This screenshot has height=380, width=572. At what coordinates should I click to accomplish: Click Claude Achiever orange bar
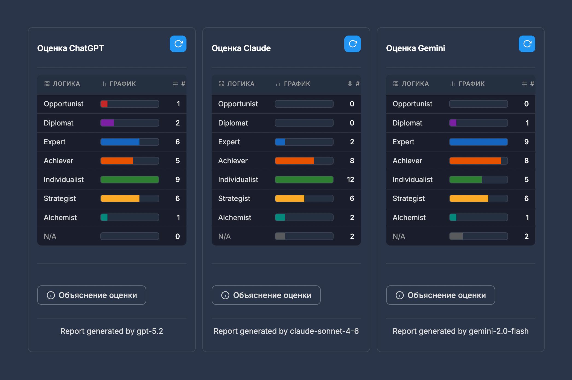(294, 161)
